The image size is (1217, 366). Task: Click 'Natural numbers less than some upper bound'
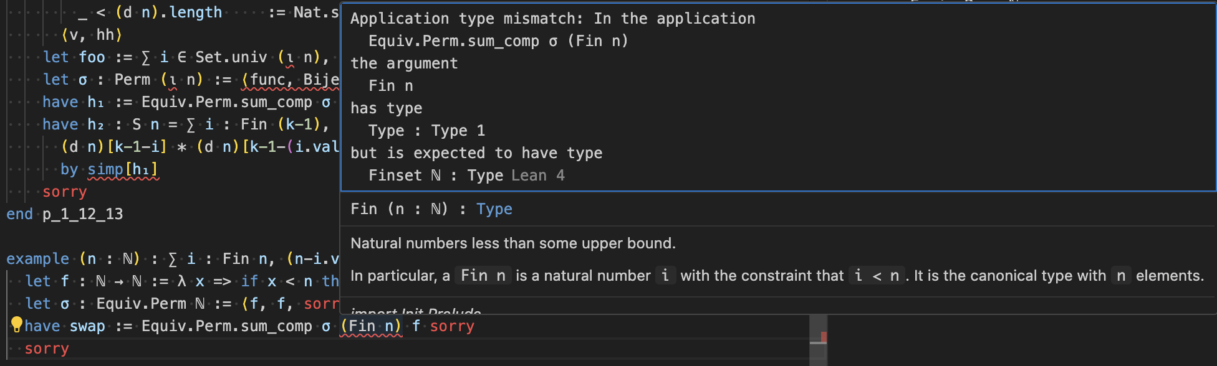coord(512,243)
